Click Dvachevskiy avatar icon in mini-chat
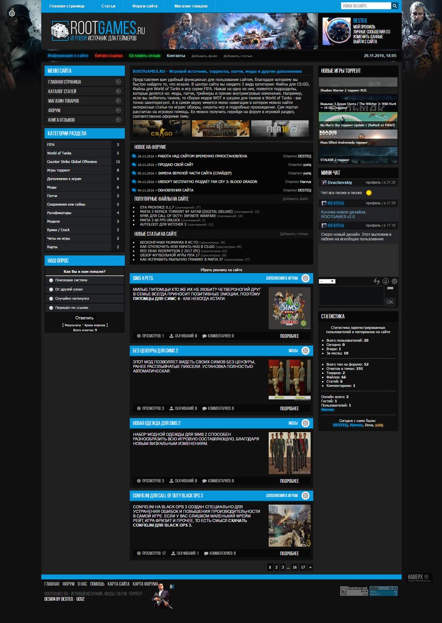The height and width of the screenshot is (623, 442). tap(324, 182)
